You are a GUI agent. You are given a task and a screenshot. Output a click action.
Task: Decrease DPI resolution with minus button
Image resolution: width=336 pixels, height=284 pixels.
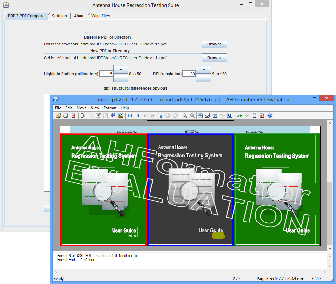click(203, 78)
